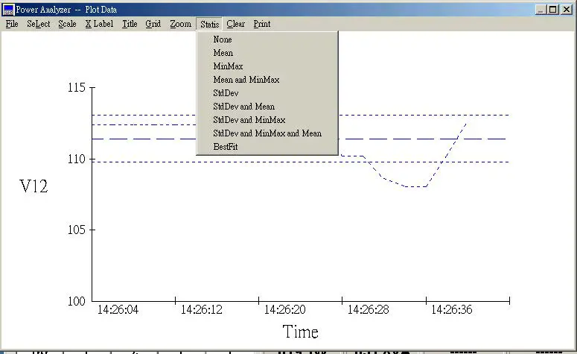Viewport: 577px width, 354px height.
Task: Open the File menu
Action: (12, 24)
